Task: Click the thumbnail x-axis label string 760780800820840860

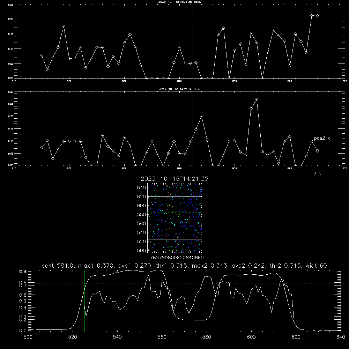Action: tap(177, 258)
